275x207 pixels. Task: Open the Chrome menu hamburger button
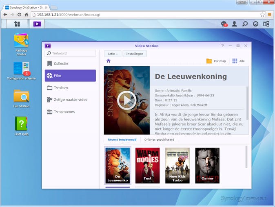[x=269, y=15]
